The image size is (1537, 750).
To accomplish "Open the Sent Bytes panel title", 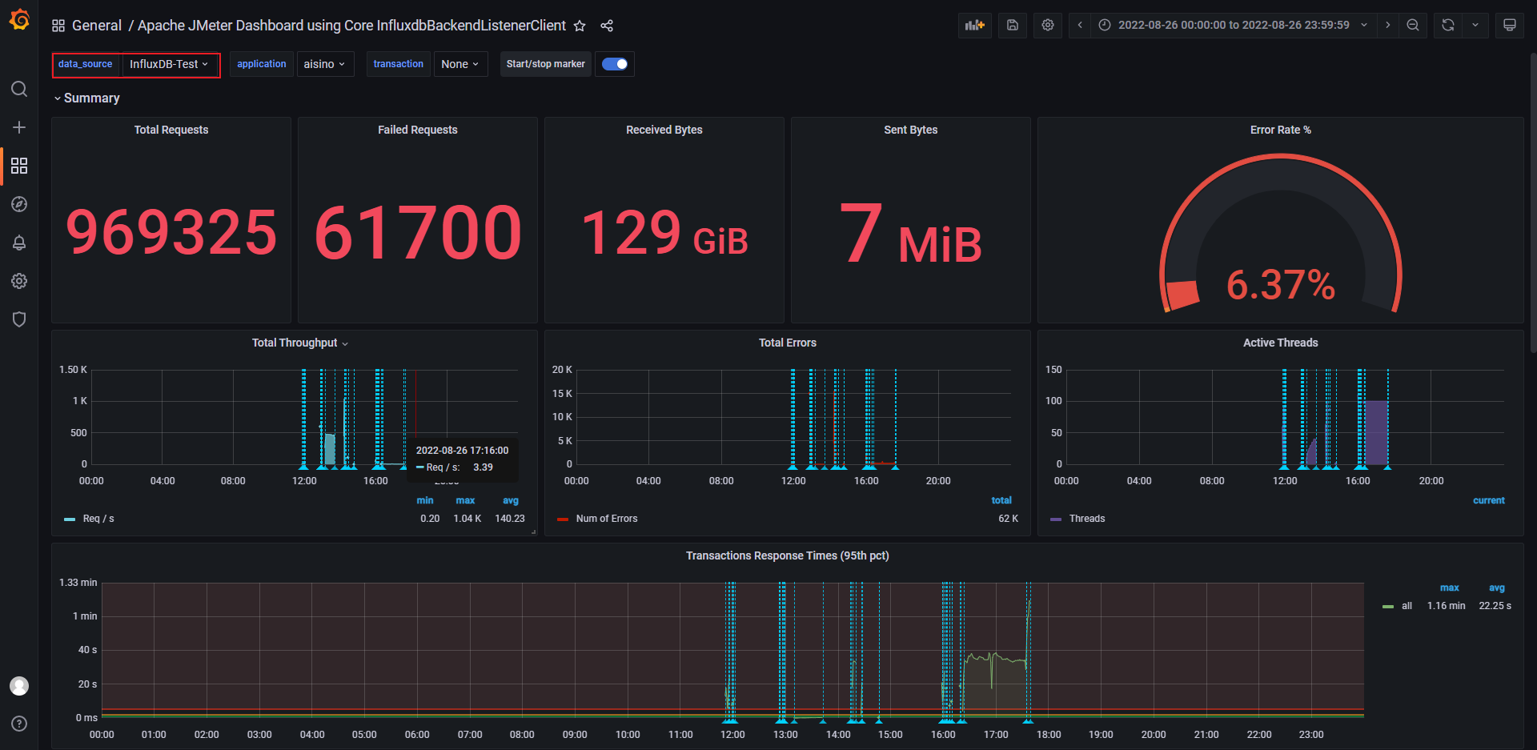I will point(911,130).
